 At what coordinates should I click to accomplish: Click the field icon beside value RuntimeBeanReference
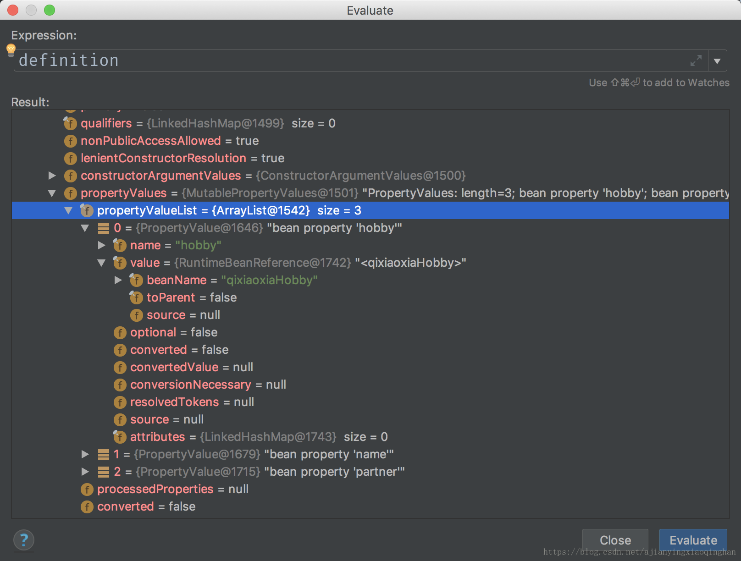(120, 263)
